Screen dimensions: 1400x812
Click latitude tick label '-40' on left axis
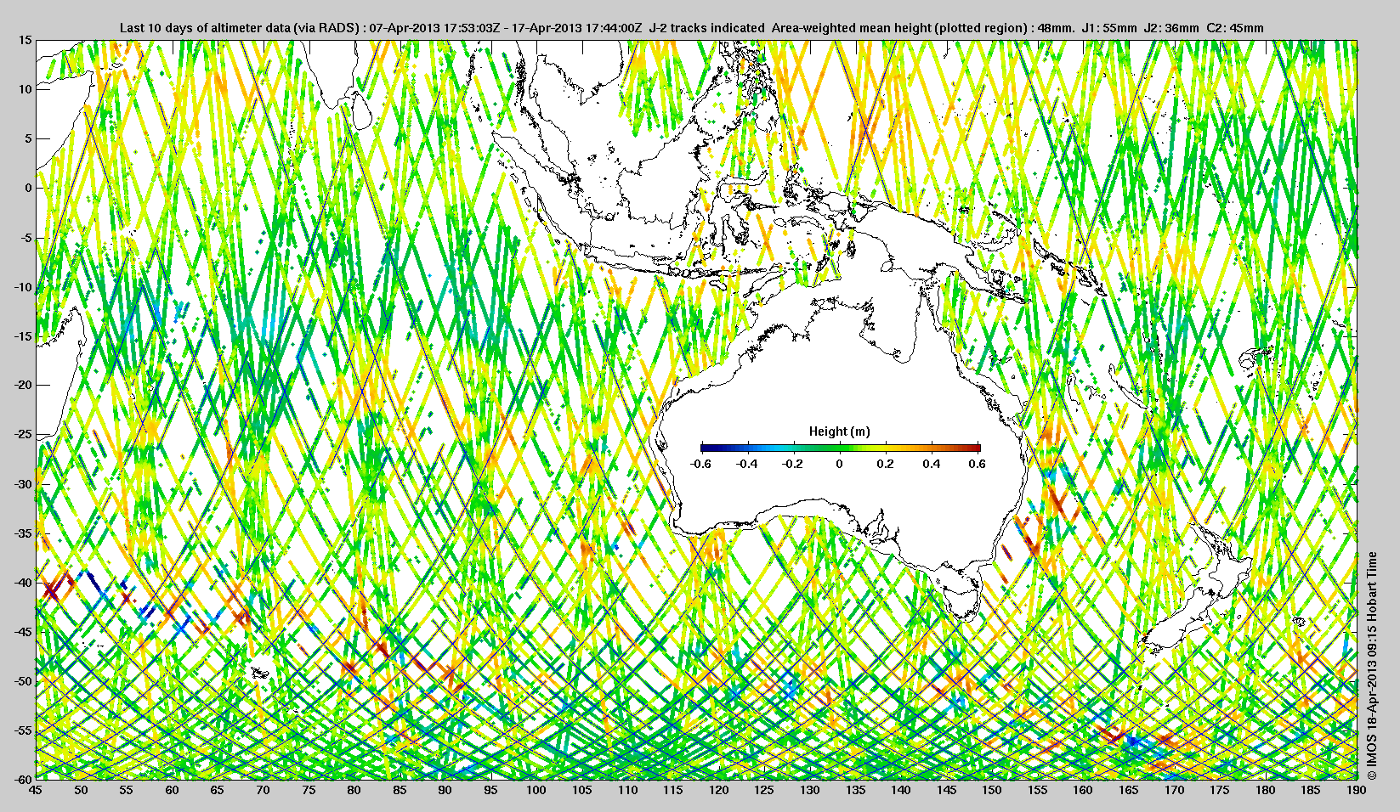pyautogui.click(x=23, y=583)
